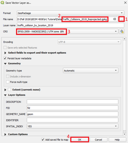Enable the Extent checkbox
This screenshot has height=143, width=128.
tap(9, 89)
